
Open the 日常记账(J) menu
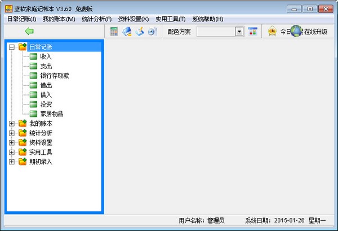tap(22, 19)
